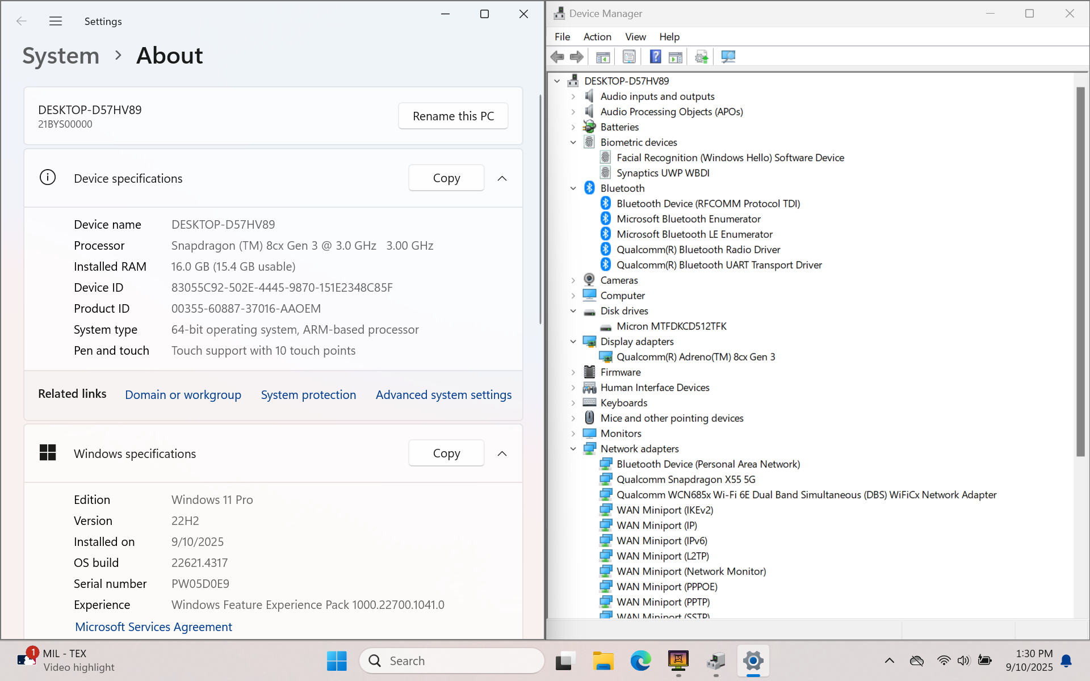
Task: Open Advanced system settings link
Action: [443, 395]
